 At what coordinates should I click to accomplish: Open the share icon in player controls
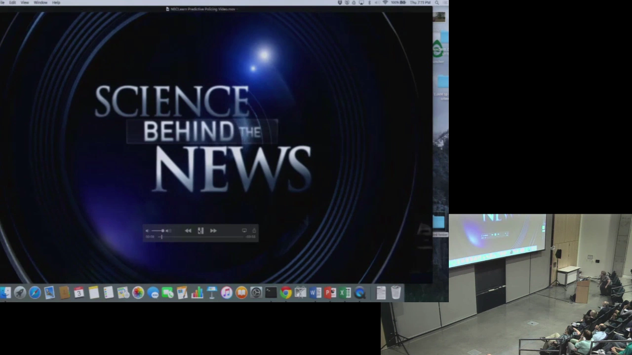pos(254,230)
